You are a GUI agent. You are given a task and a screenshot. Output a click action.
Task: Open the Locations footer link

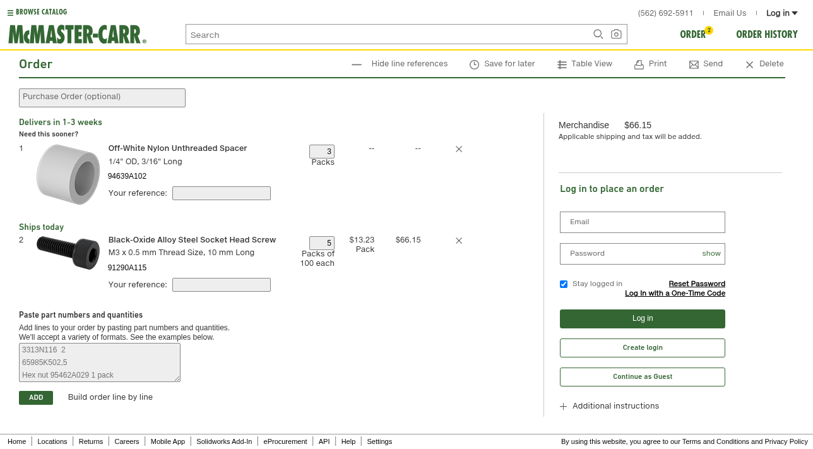tap(52, 441)
